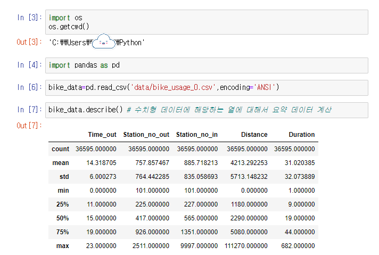
Task: Click the Distance column header
Action: 254,135
